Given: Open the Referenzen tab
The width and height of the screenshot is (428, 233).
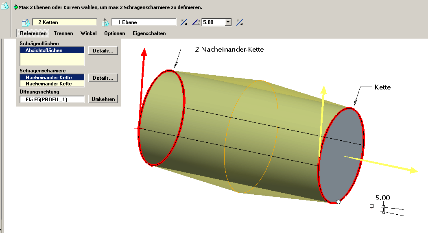Looking at the screenshot, I should click(x=33, y=33).
